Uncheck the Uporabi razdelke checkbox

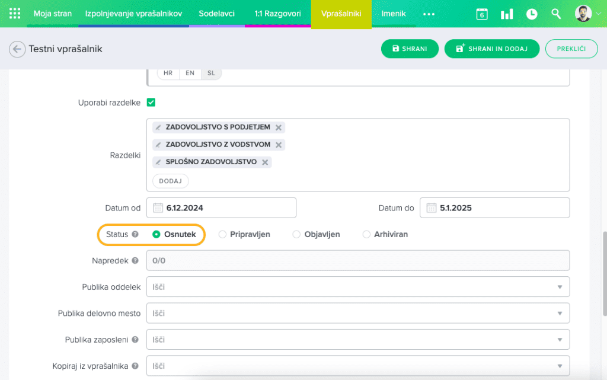click(x=151, y=103)
